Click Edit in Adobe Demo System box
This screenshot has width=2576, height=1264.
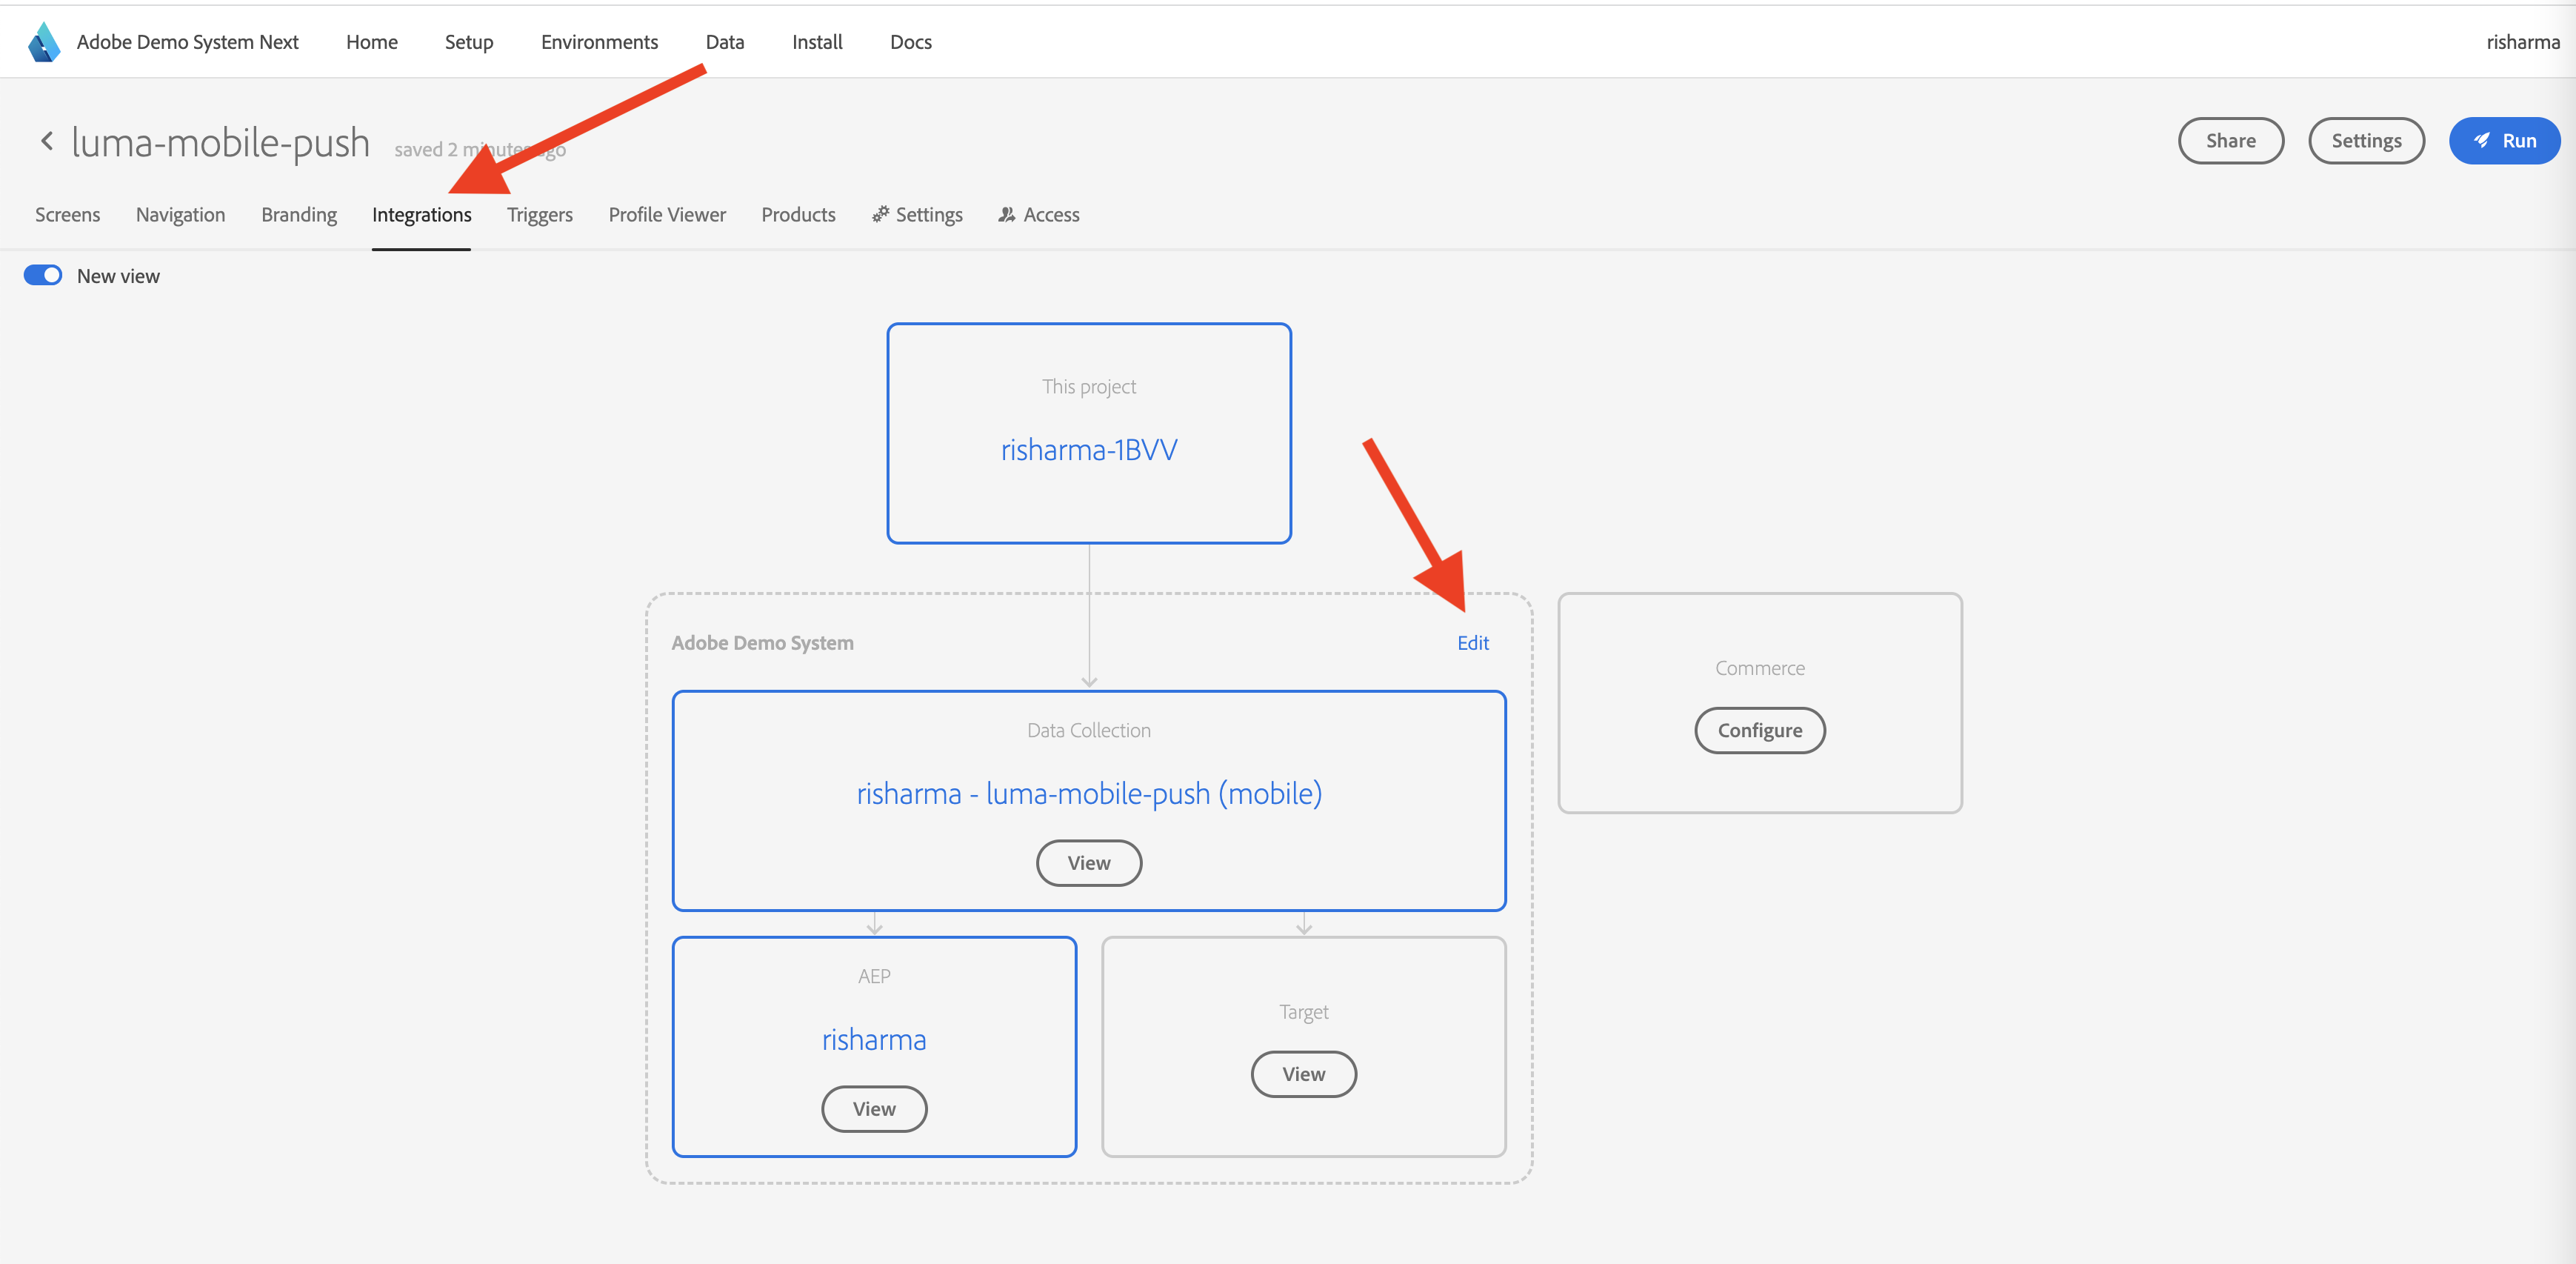point(1472,643)
